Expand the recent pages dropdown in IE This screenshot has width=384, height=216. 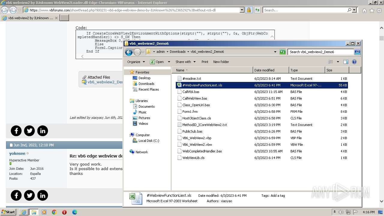click(19, 10)
